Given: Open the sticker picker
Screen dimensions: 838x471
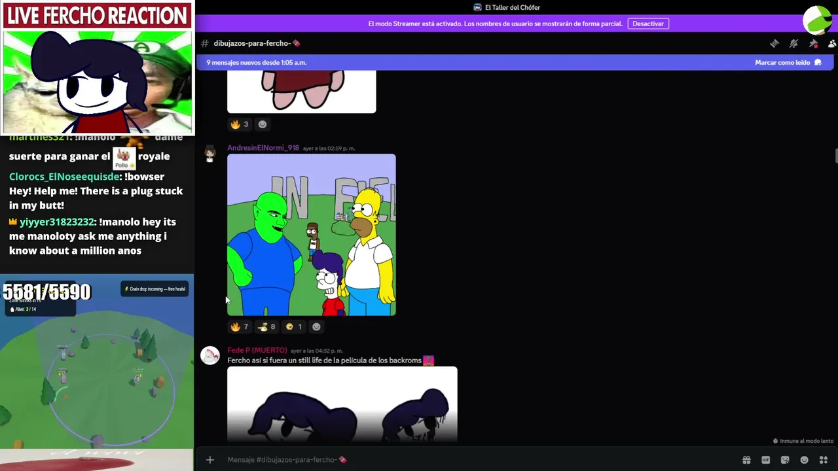Looking at the screenshot, I should tap(785, 460).
